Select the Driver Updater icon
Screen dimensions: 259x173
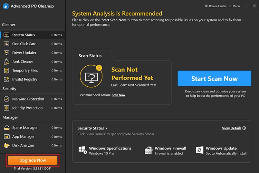point(7,53)
